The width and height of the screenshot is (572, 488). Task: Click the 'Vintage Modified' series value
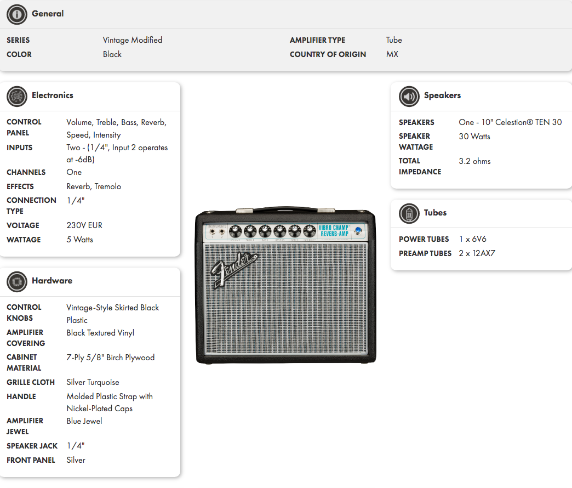point(133,40)
